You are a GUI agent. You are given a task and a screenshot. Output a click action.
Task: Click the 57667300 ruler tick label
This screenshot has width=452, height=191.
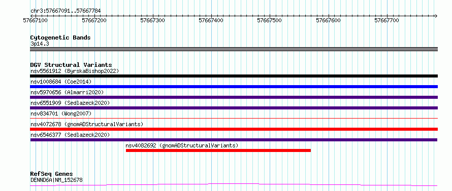tap(152, 20)
